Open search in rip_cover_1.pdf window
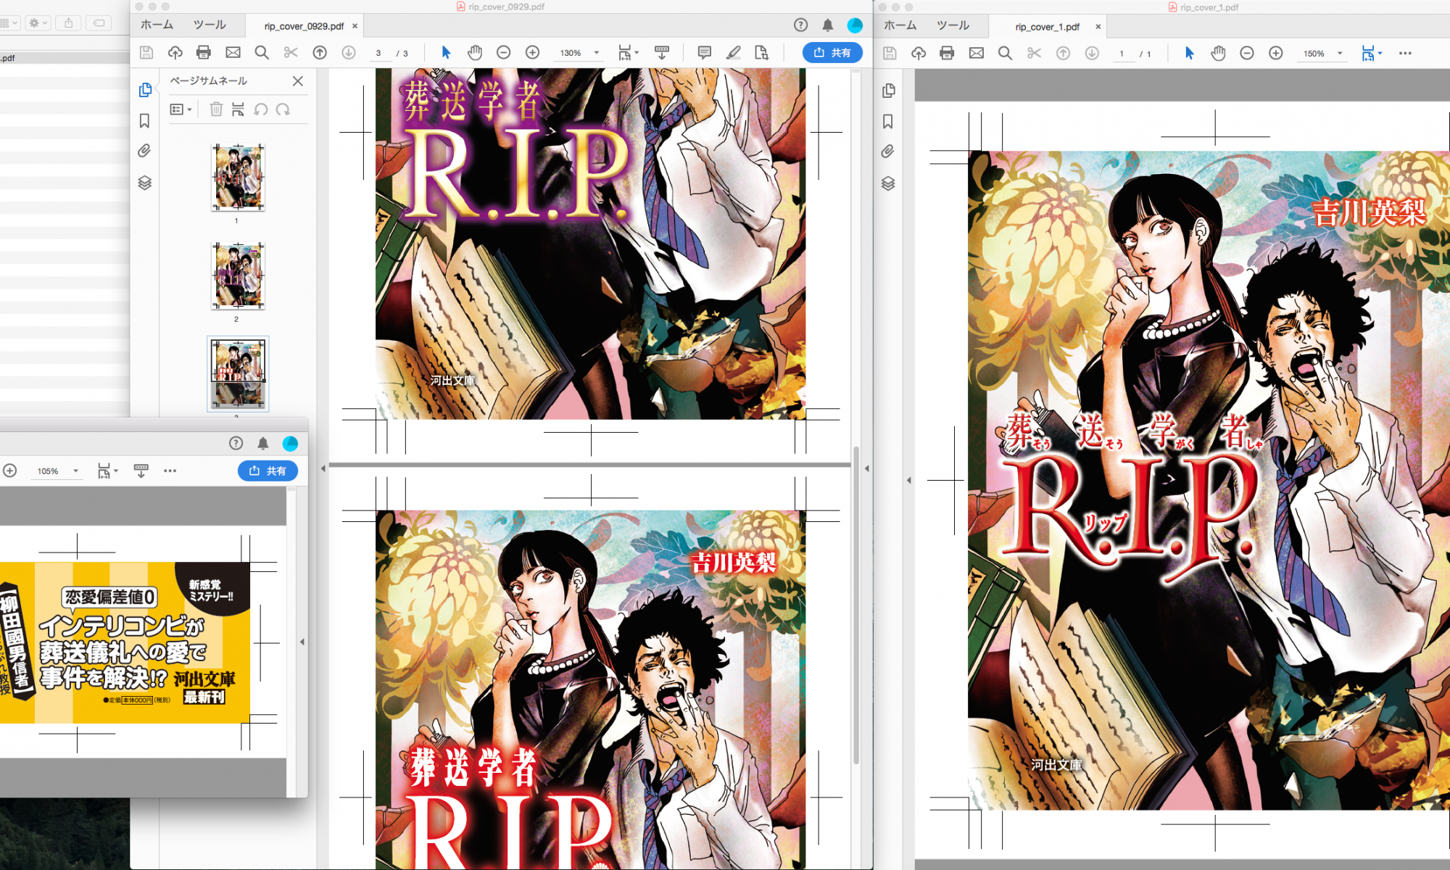1450x870 pixels. [x=1005, y=53]
